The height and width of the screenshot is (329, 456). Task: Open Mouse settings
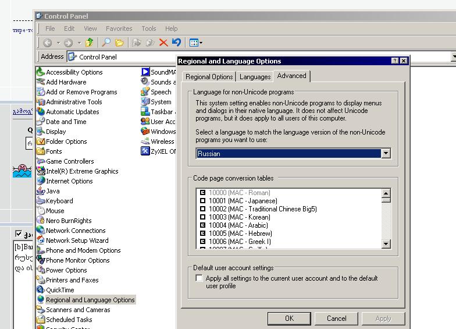(x=50, y=211)
